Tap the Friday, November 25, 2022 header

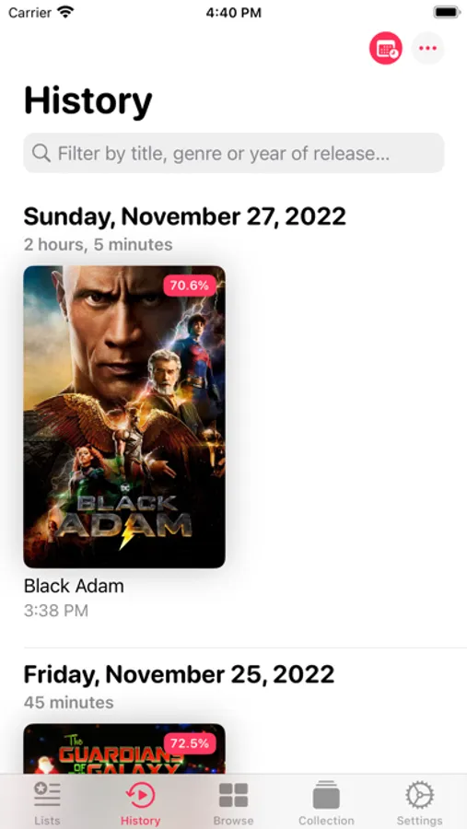point(180,674)
